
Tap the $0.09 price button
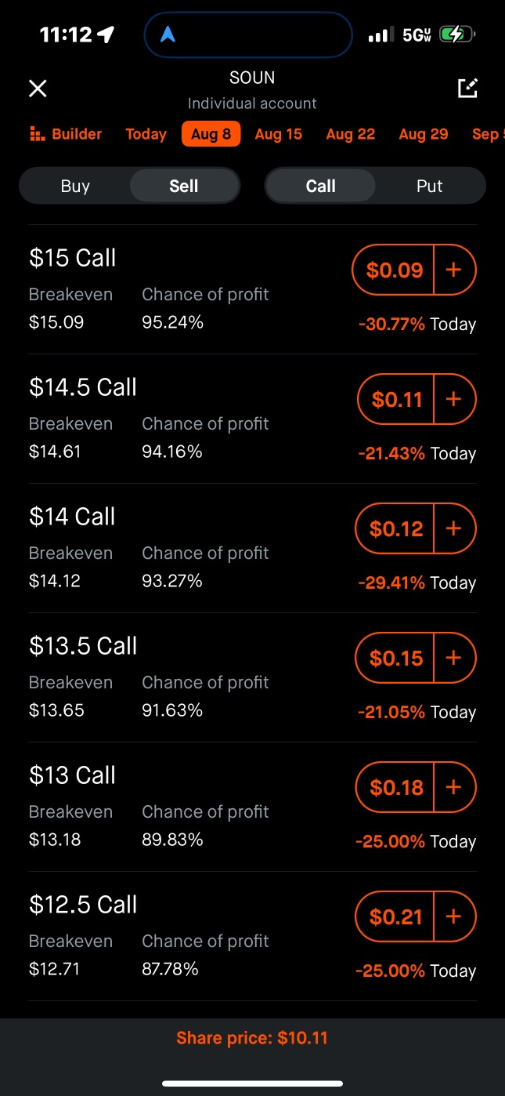point(394,270)
